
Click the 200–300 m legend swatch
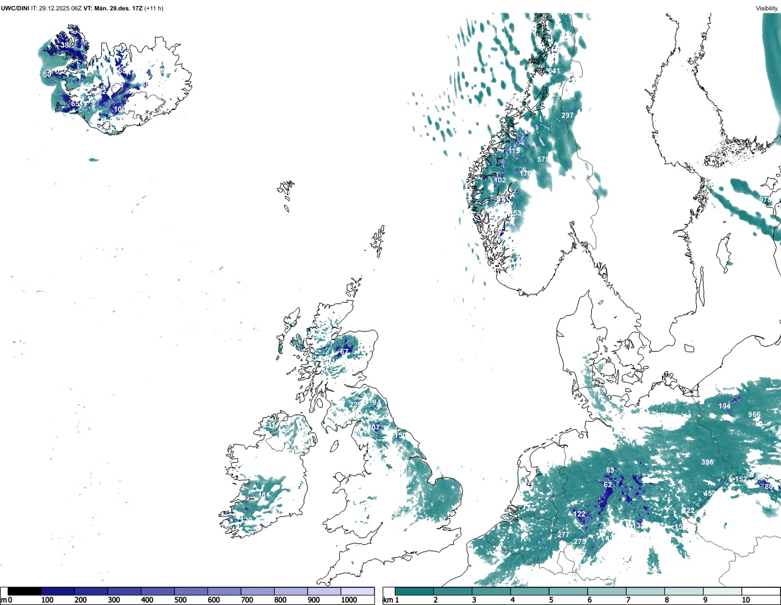(x=92, y=592)
